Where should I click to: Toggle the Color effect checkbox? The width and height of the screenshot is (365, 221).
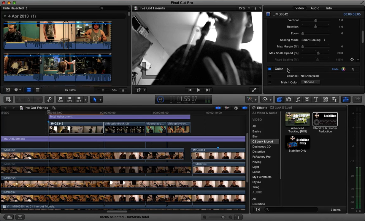(269, 69)
